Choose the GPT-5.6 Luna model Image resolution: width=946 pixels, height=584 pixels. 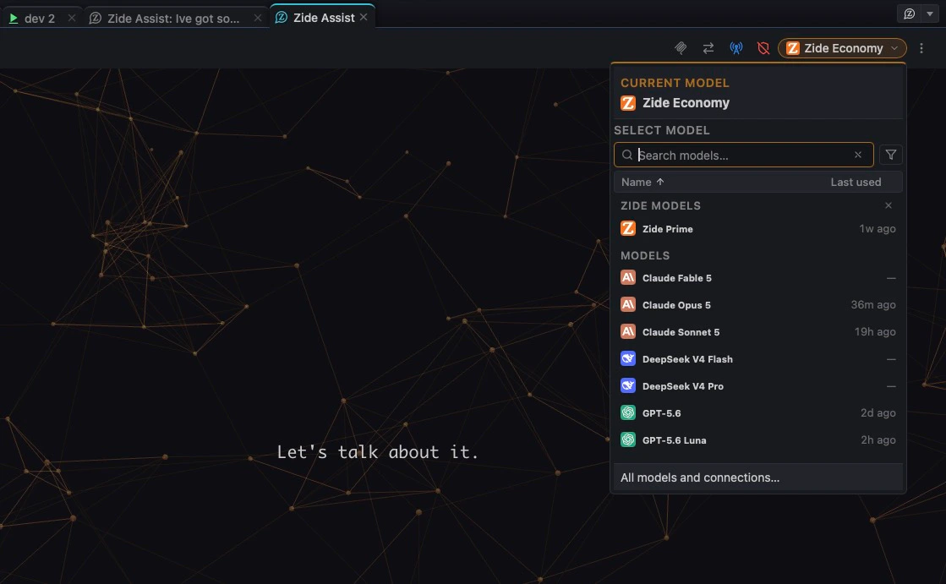tap(757, 440)
